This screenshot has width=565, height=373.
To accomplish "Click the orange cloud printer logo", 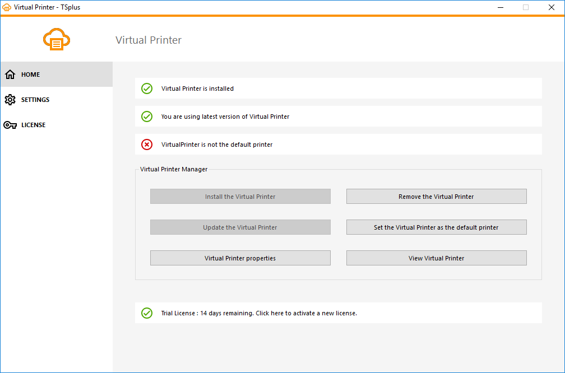I will [x=56, y=39].
